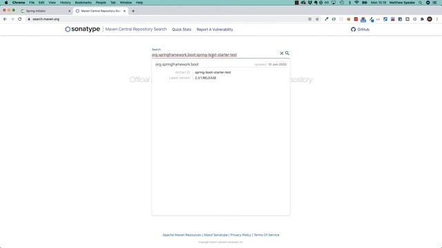The image size is (442, 248).
Task: Open the File menu
Action: coord(32,3)
